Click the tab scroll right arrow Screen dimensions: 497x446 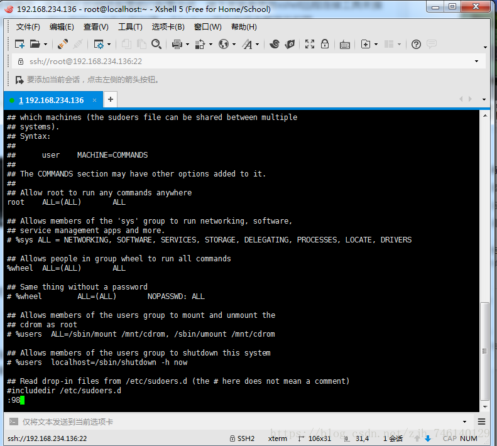click(x=470, y=99)
